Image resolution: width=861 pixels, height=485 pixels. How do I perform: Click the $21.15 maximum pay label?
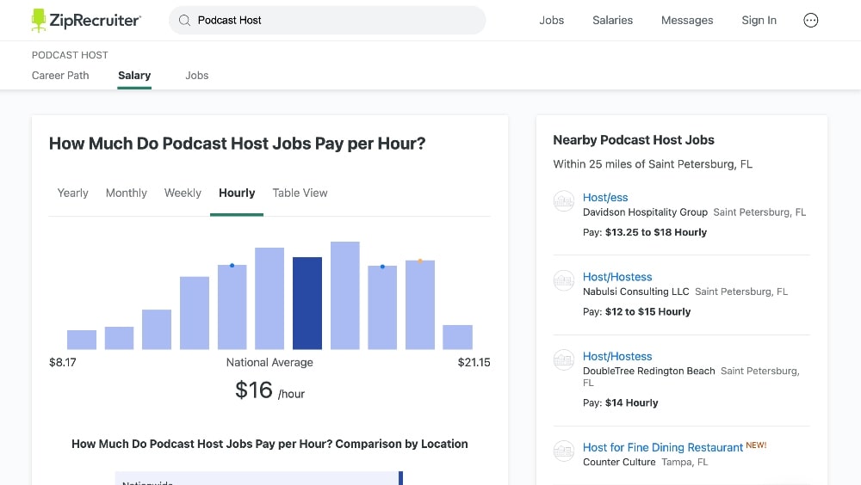tap(474, 362)
